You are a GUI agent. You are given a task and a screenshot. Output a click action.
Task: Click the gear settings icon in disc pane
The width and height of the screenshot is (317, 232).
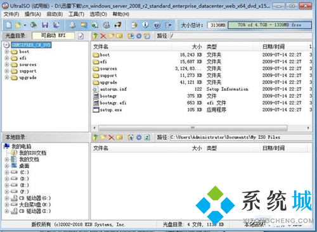click(139, 36)
